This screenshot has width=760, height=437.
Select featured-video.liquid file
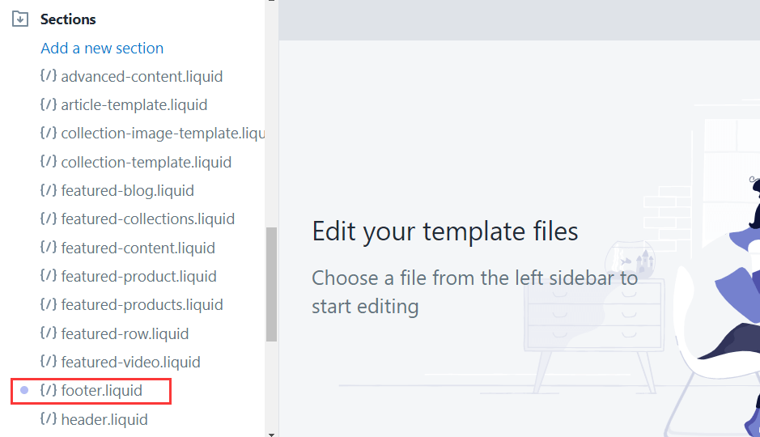121,362
